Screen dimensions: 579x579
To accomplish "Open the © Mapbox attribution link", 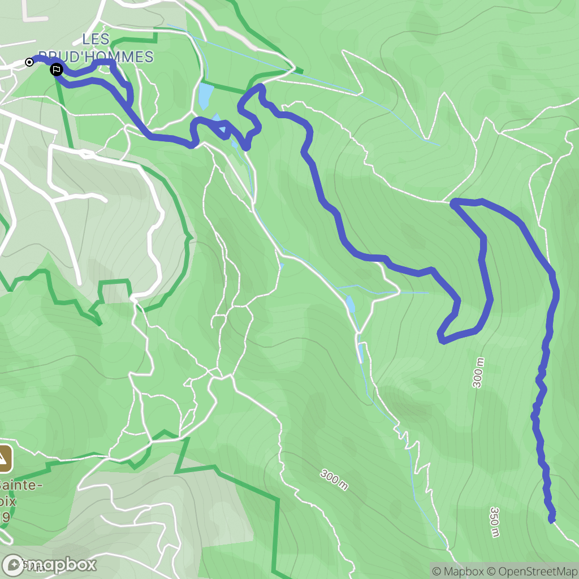I will pos(458,571).
